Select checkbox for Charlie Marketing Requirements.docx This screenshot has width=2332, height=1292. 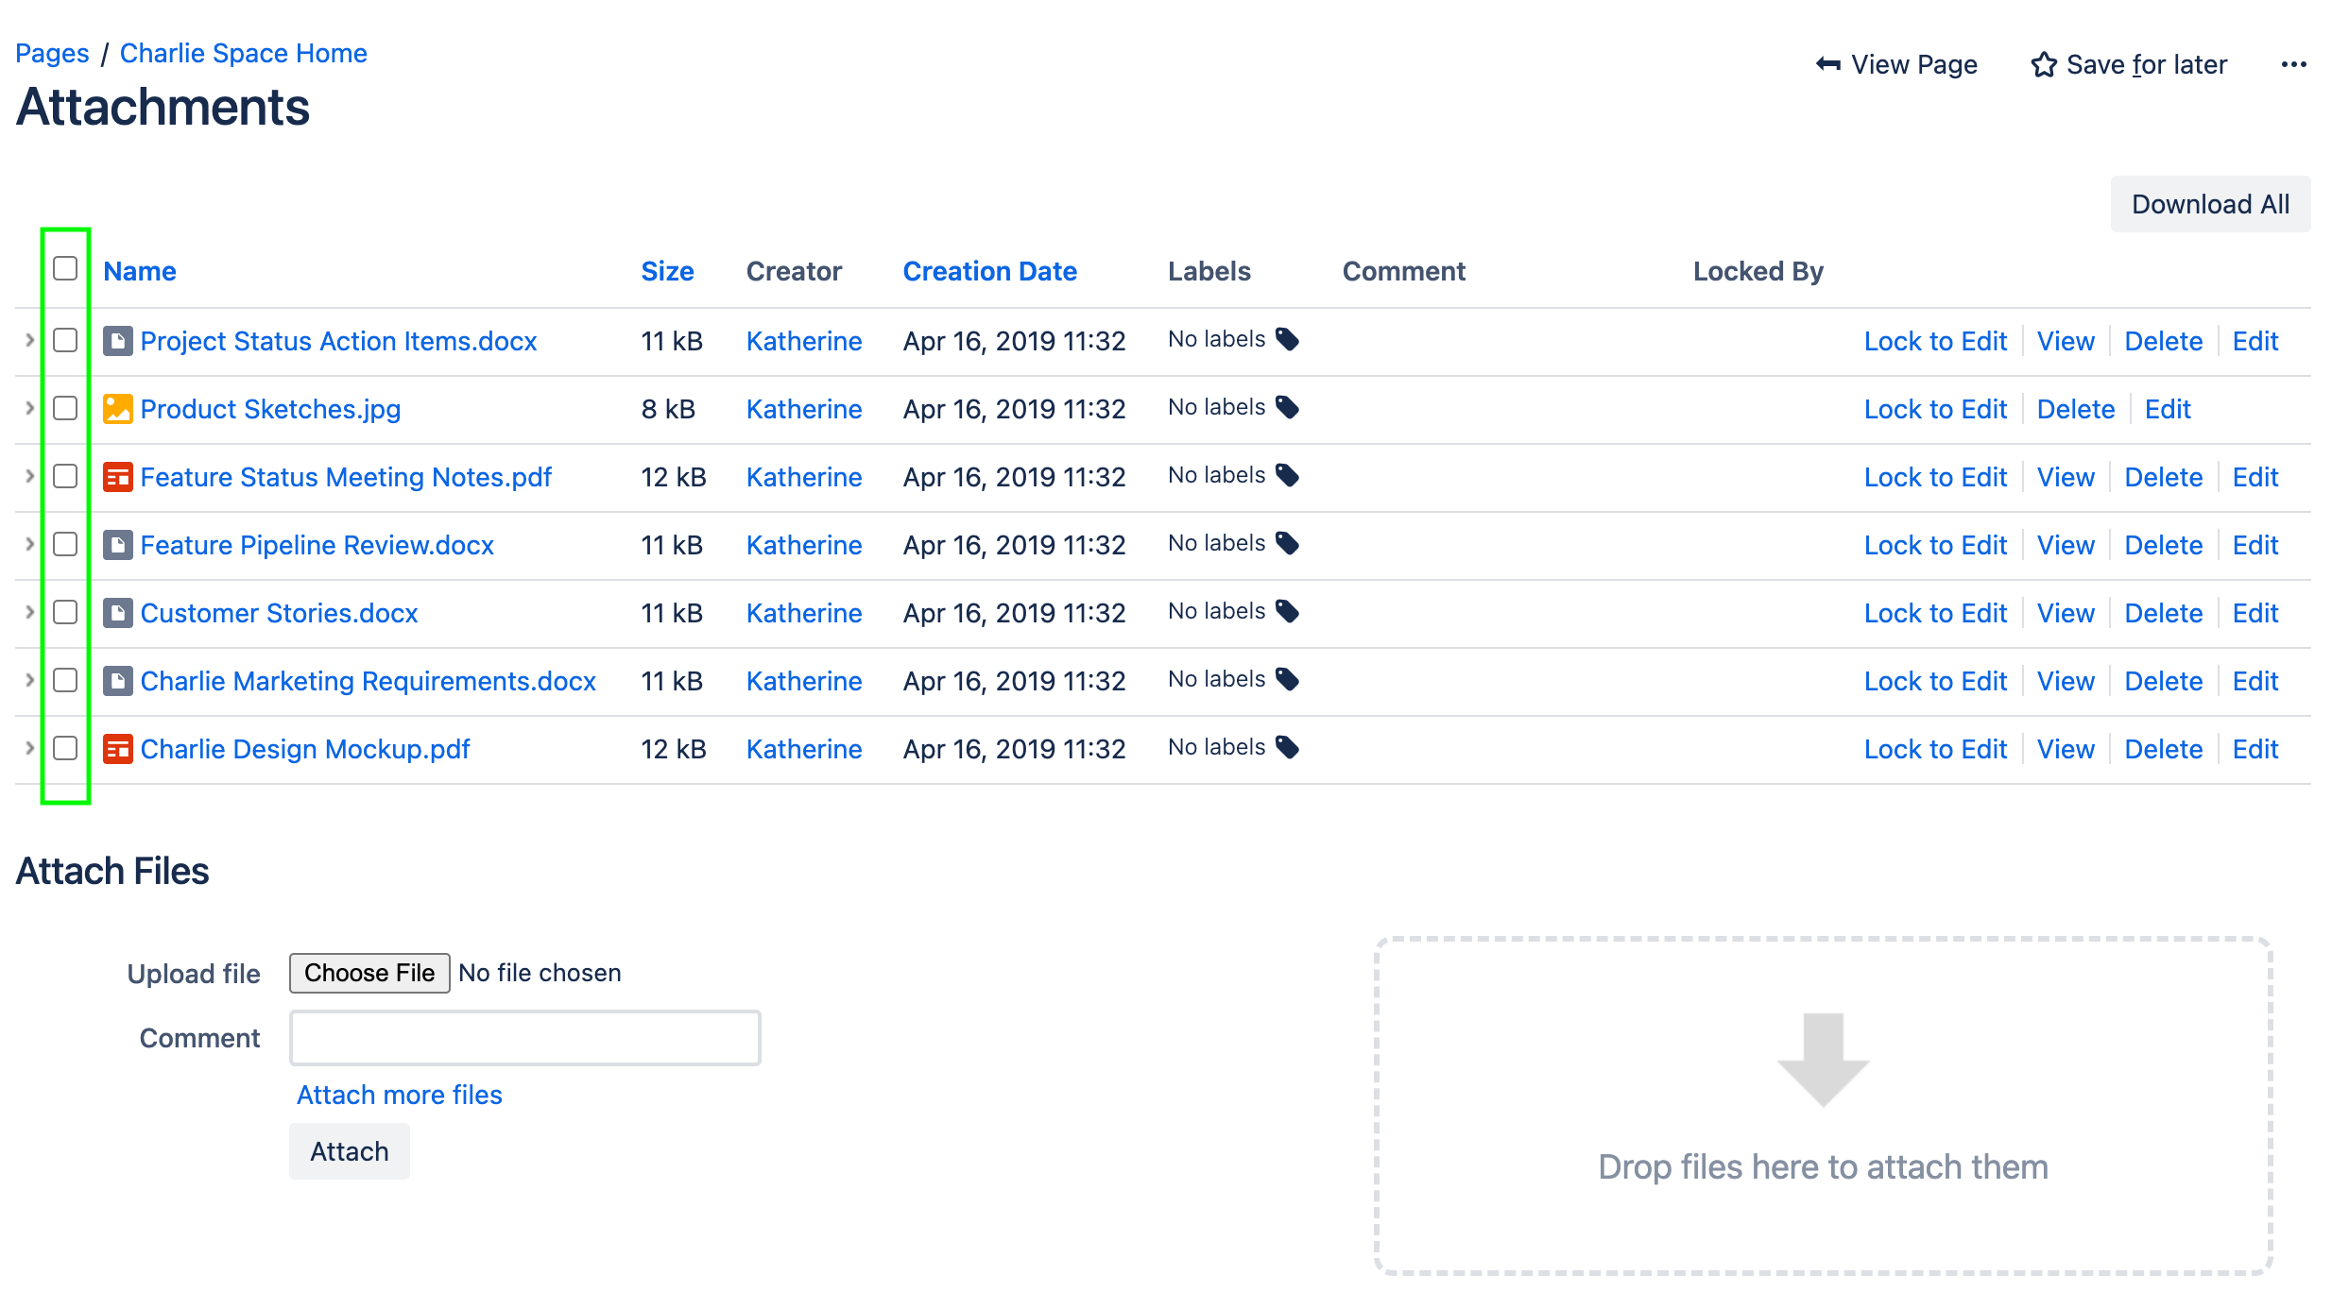[65, 680]
